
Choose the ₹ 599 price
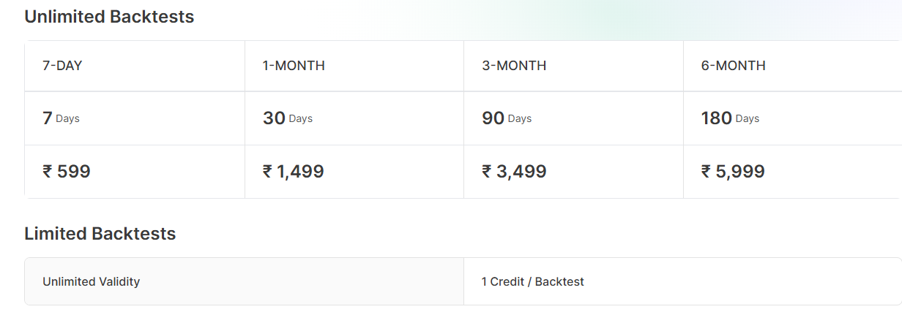pyautogui.click(x=67, y=172)
